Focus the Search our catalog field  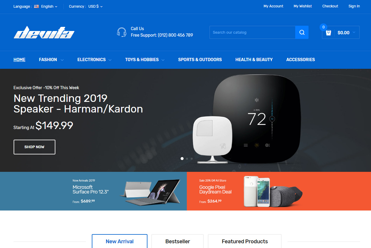coord(252,32)
